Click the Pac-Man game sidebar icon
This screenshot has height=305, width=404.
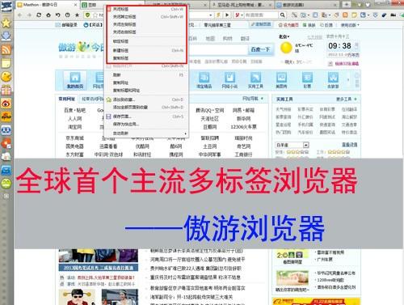tap(6, 77)
